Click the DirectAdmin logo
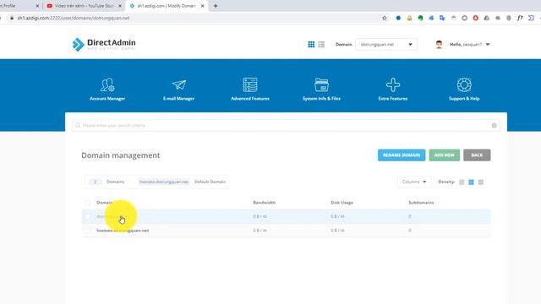Image resolution: width=541 pixels, height=304 pixels. (x=104, y=44)
